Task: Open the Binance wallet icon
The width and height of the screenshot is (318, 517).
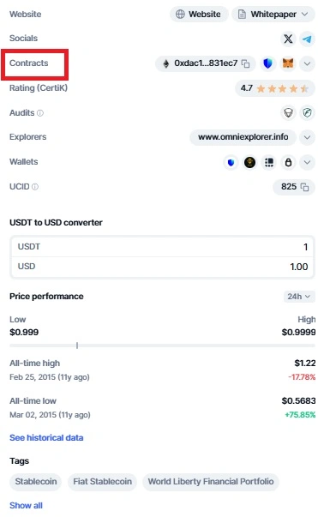Action: (x=249, y=162)
